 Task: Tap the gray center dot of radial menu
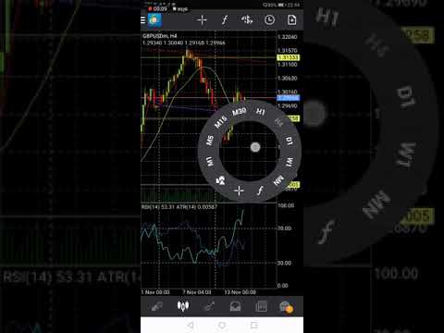pyautogui.click(x=255, y=147)
